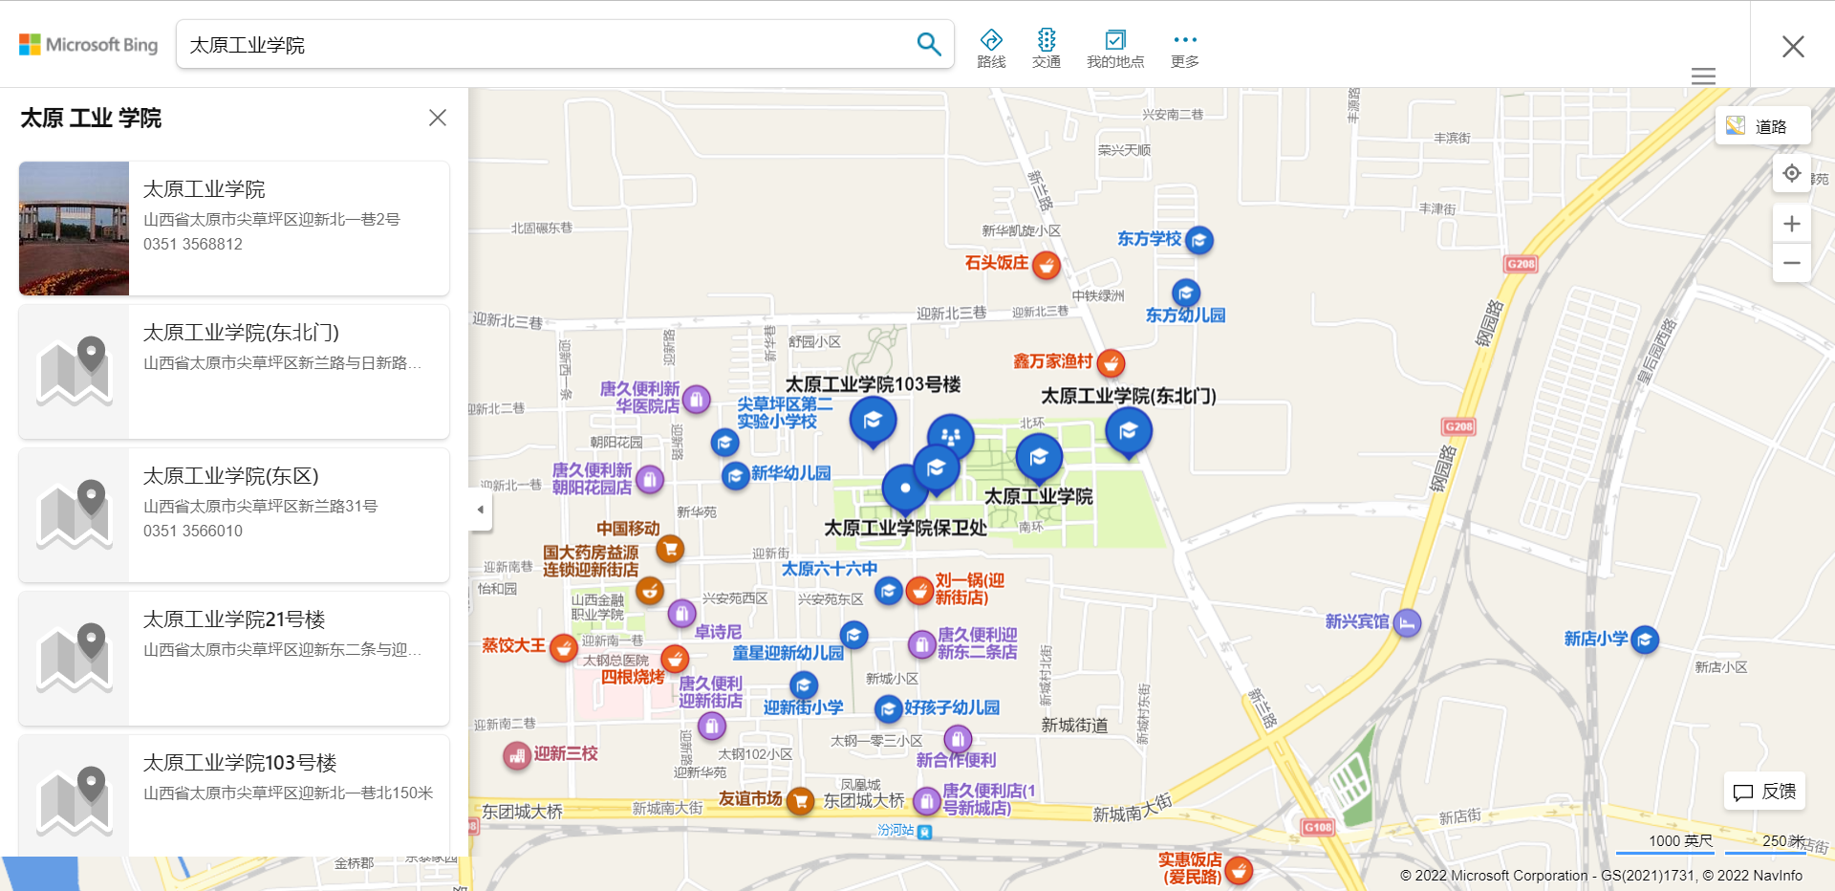Click the 新华幼儿园 marker icon
This screenshot has height=891, width=1835.
coord(735,475)
